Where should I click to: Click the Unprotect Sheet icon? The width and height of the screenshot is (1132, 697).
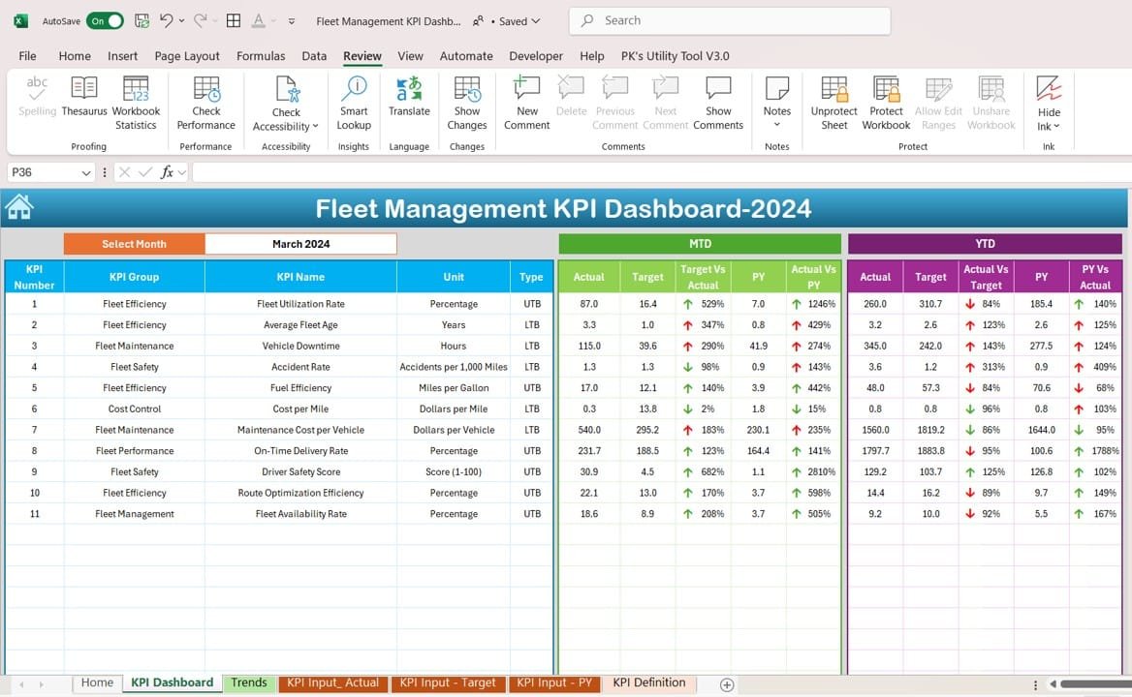coord(833,90)
